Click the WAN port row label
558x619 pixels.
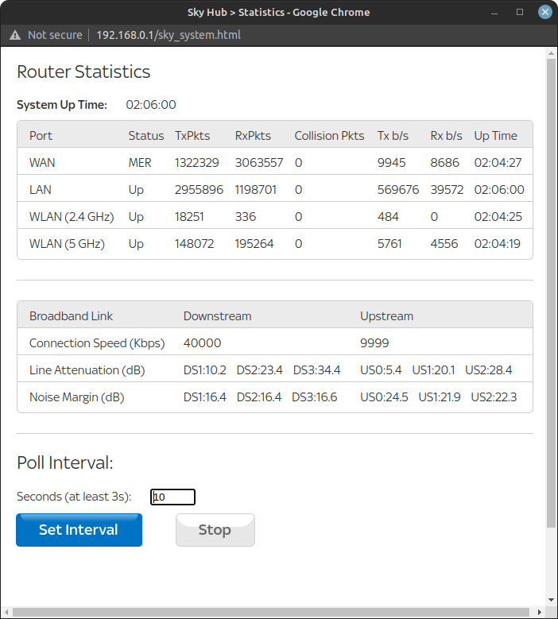pos(42,162)
